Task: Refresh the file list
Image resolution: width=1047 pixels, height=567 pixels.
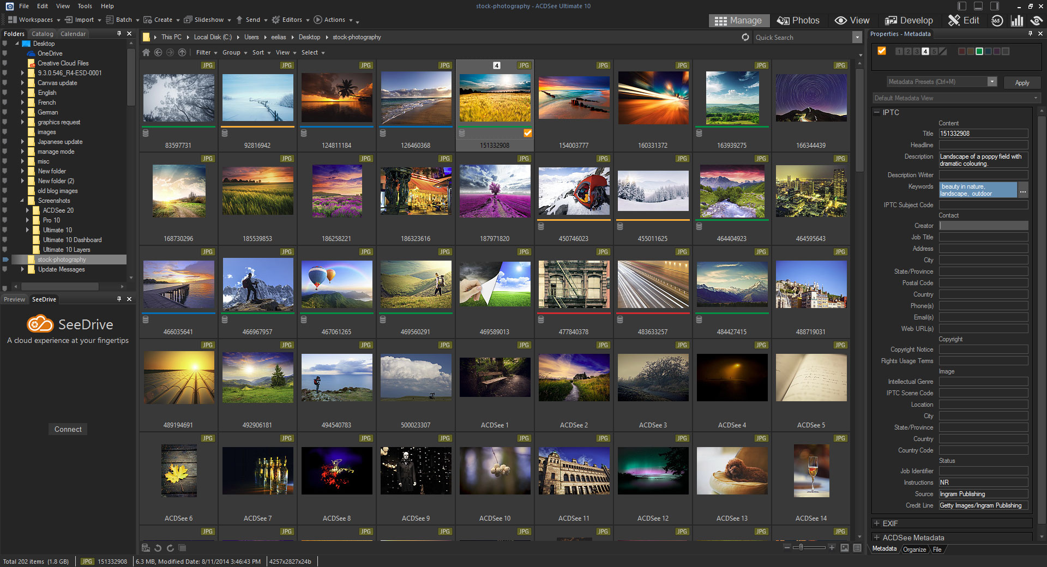Action: (x=745, y=37)
